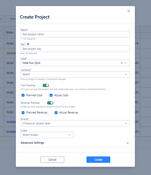Uncheck the Planned Revenue checkbox
The height and width of the screenshot is (175, 151).
tap(23, 113)
